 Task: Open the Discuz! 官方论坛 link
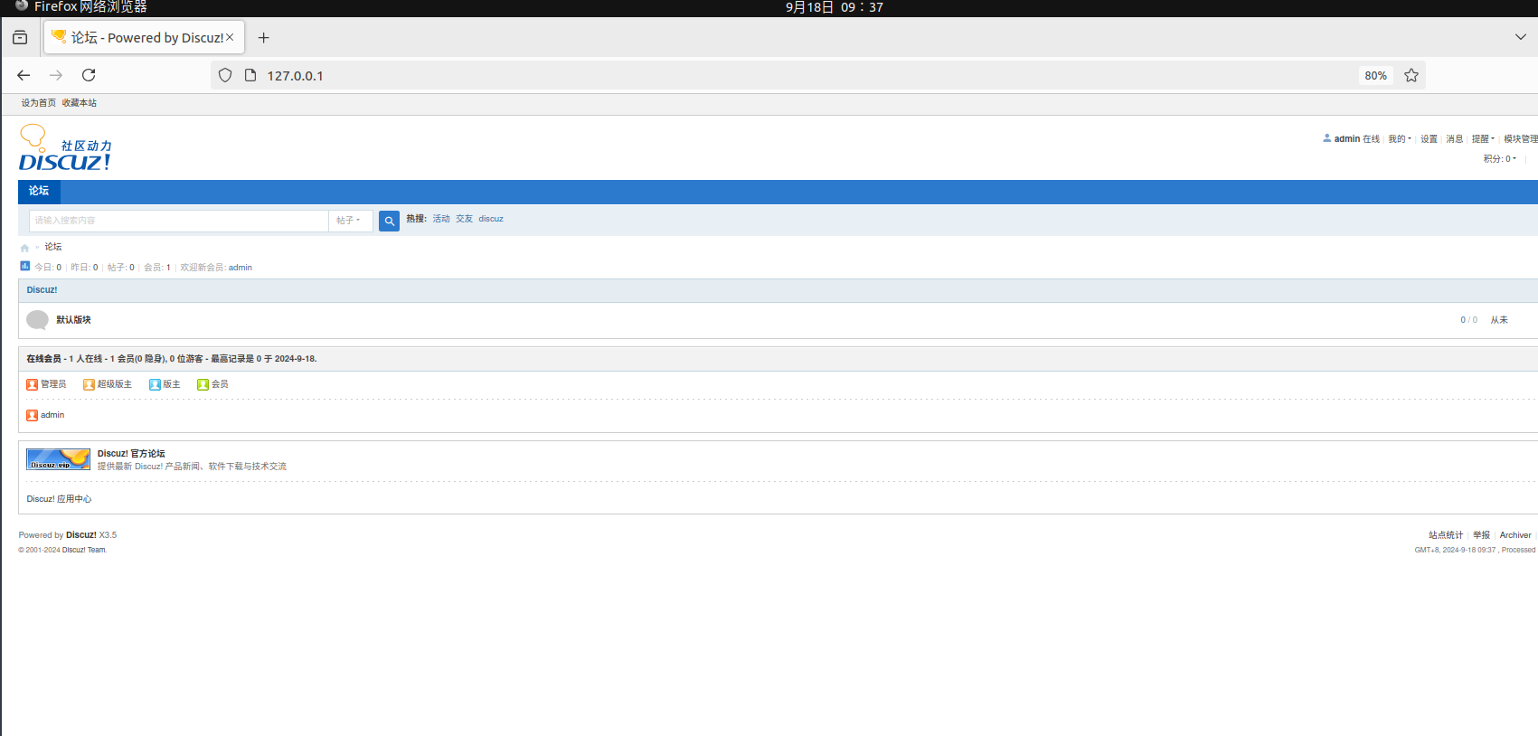click(131, 454)
